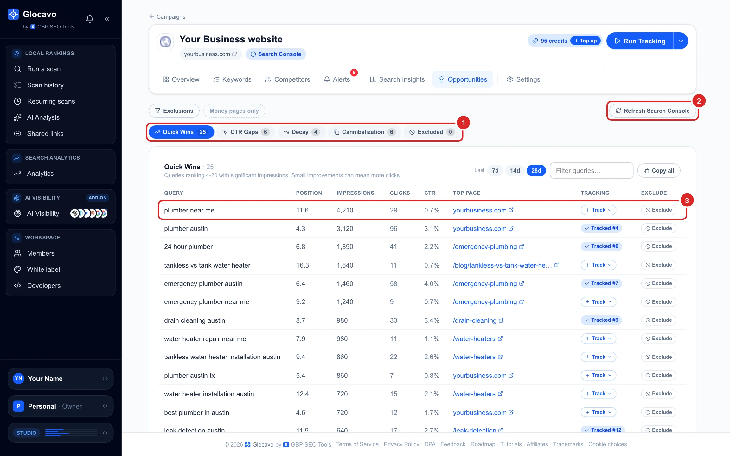Click the Top up credits pill
Image resolution: width=730 pixels, height=456 pixels.
pos(586,41)
